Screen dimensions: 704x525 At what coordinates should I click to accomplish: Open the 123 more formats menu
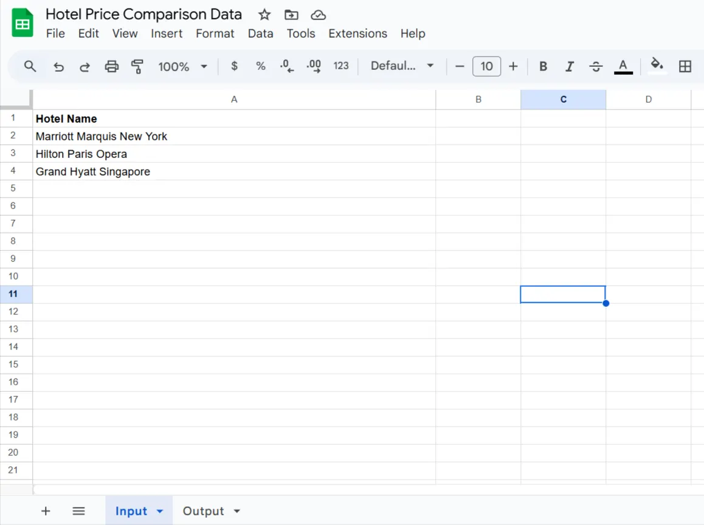pyautogui.click(x=341, y=66)
